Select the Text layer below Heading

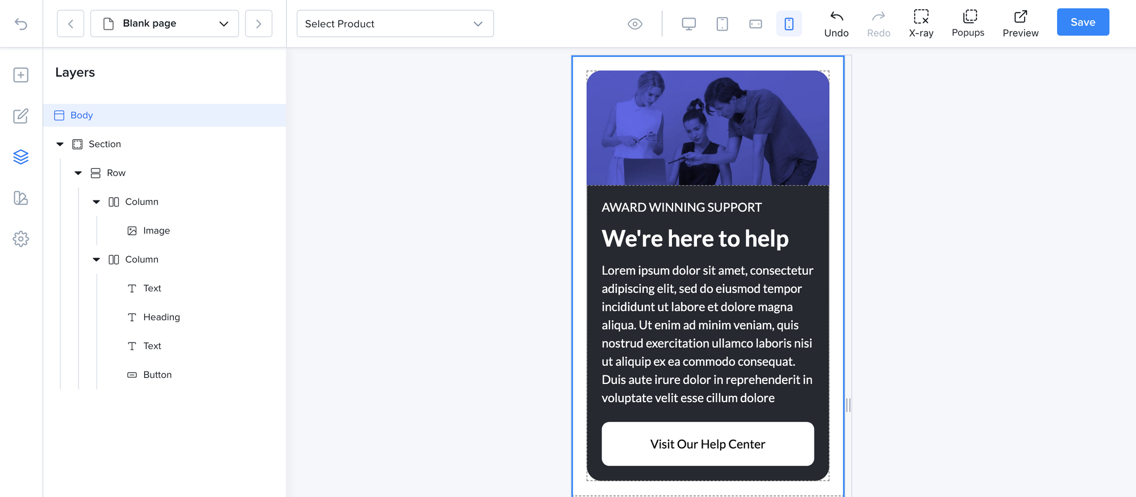(152, 346)
